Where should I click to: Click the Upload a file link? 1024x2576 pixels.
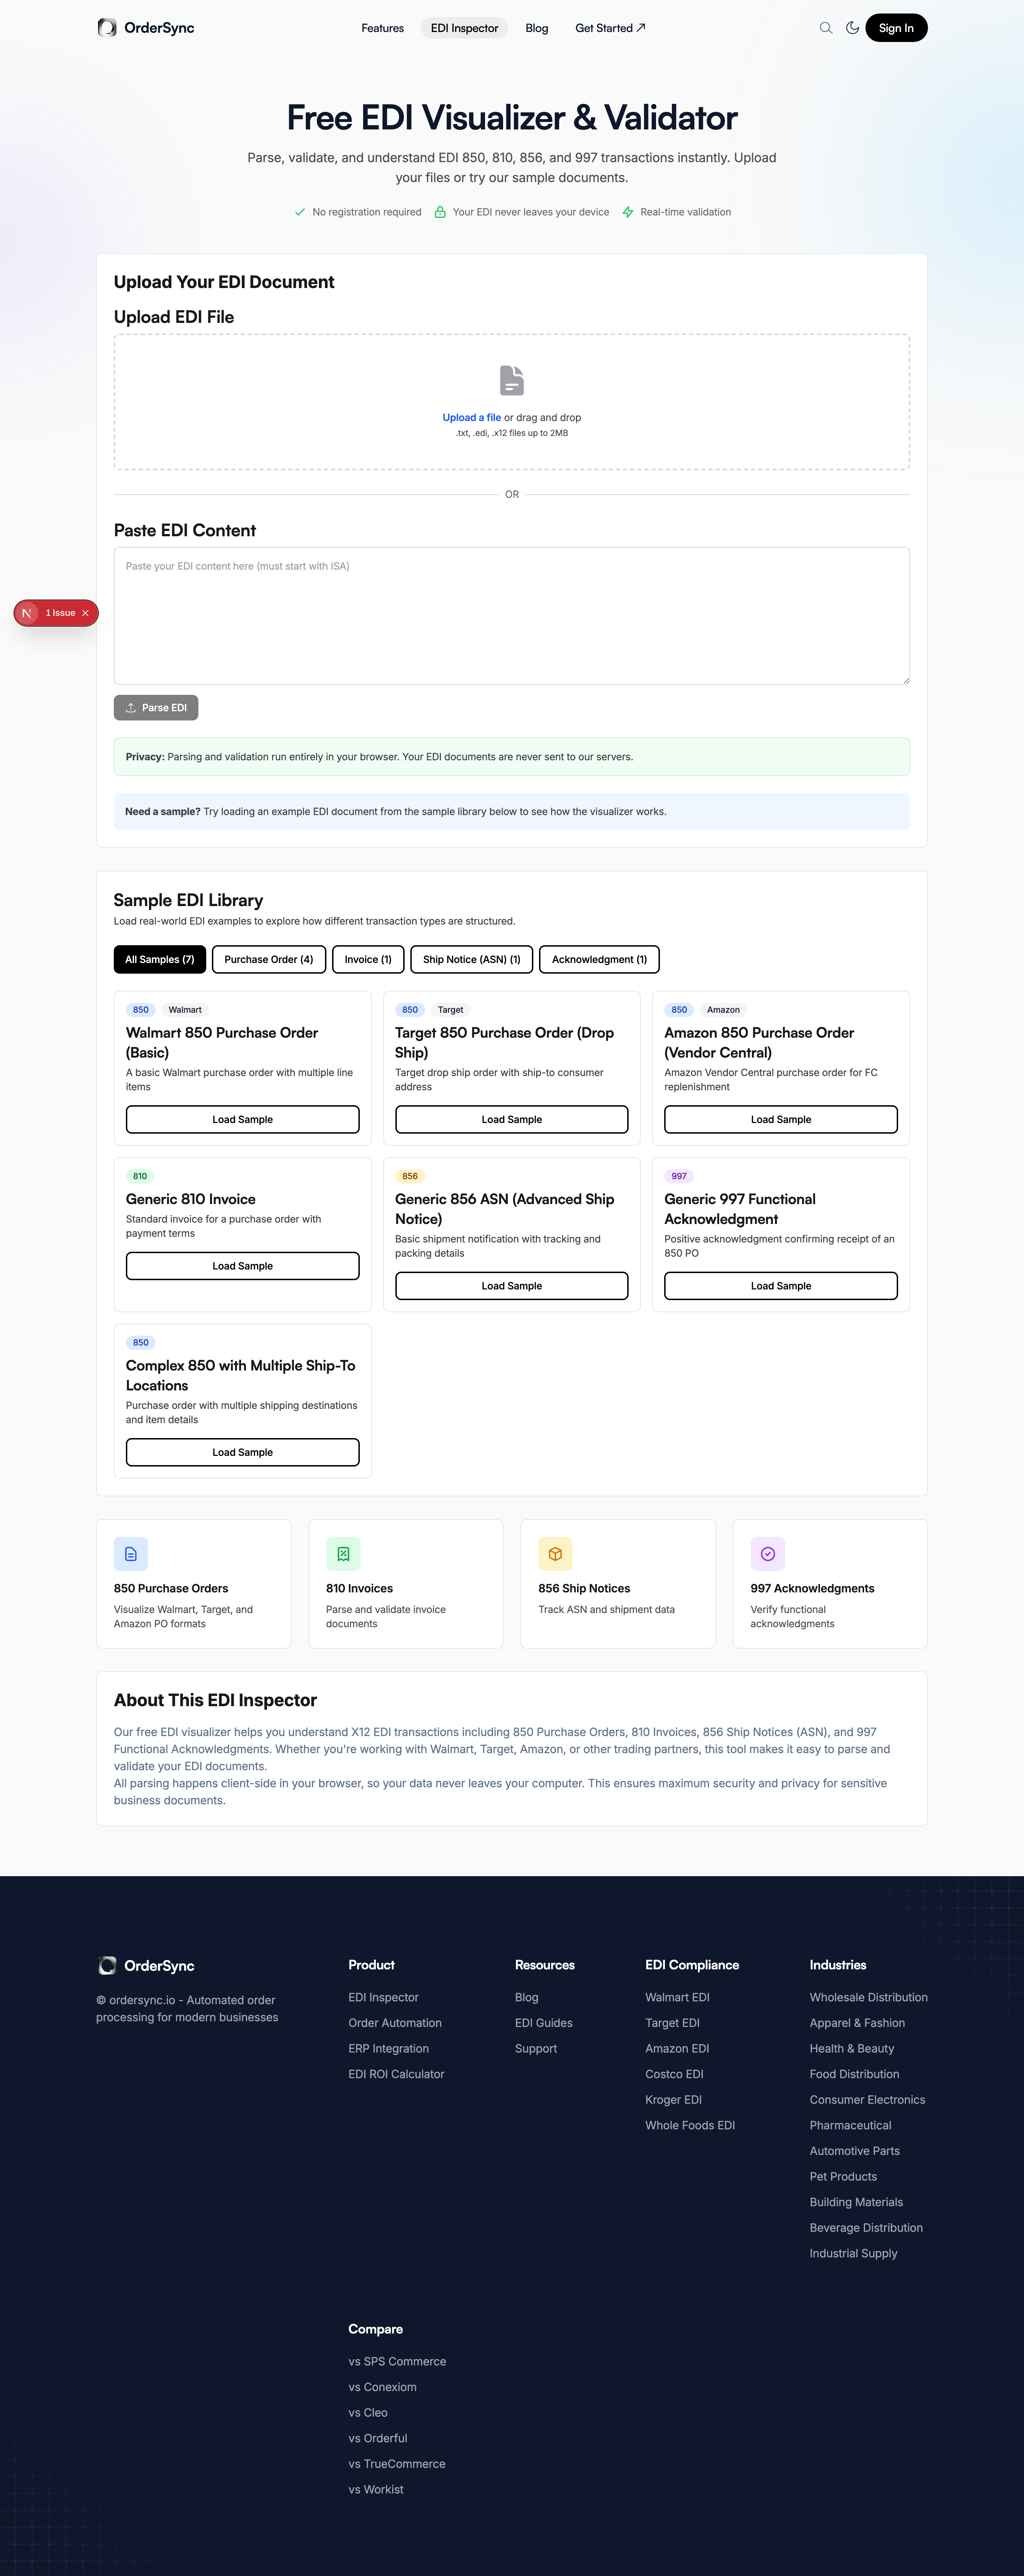(472, 418)
